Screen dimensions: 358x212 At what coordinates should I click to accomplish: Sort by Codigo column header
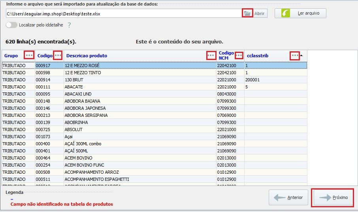pos(45,55)
